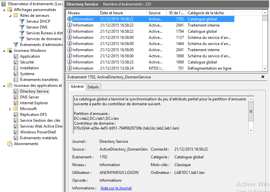Click the DNS Server log icon
Viewport: 270px width, 192px height.
coord(16,97)
